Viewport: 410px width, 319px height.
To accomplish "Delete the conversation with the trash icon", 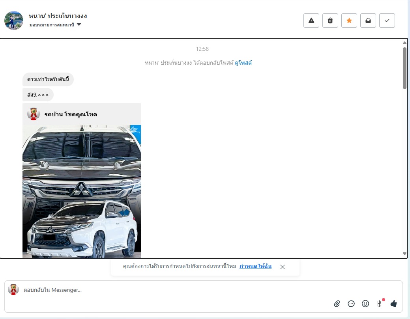I will [x=330, y=21].
